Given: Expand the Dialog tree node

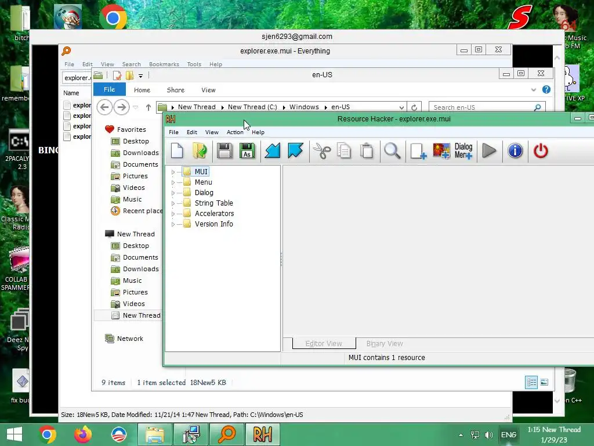Looking at the screenshot, I should point(173,193).
